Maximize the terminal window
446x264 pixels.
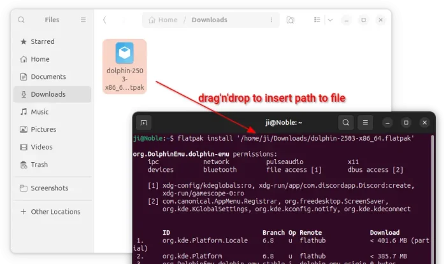coord(406,123)
